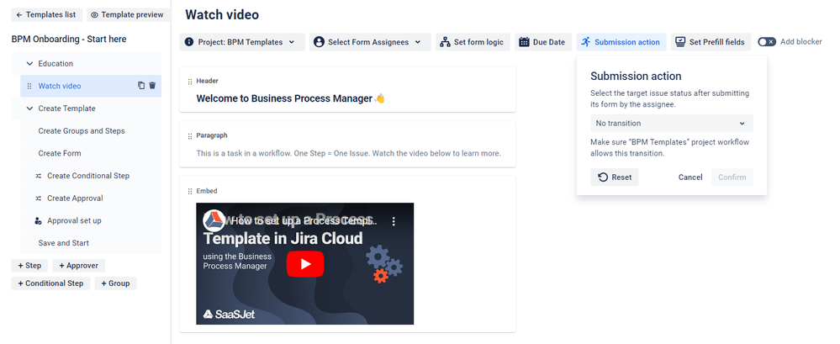Delete the Watch video step
Viewport: 840px width, 344px height.
(152, 86)
